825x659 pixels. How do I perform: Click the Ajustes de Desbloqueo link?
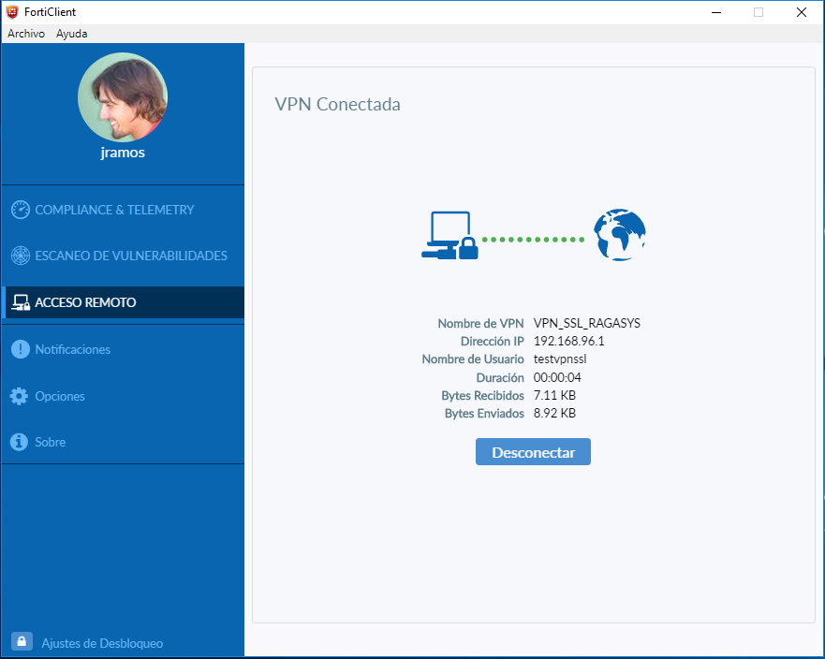click(x=103, y=642)
